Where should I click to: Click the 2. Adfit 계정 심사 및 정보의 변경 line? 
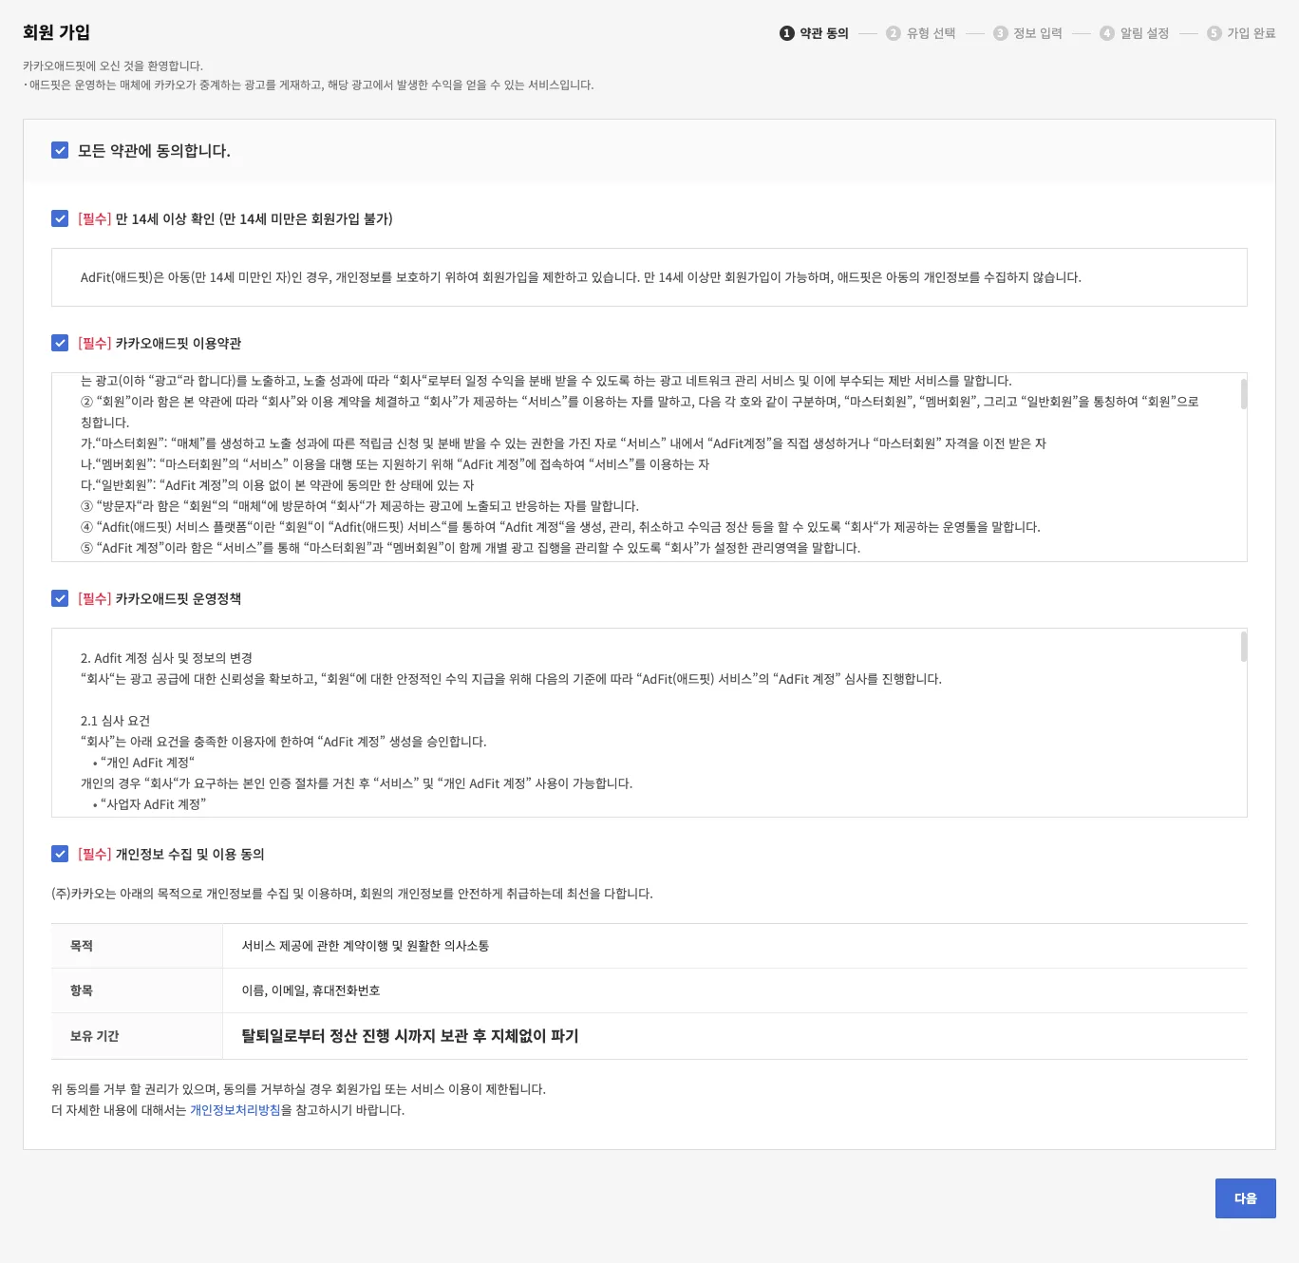[x=166, y=658]
